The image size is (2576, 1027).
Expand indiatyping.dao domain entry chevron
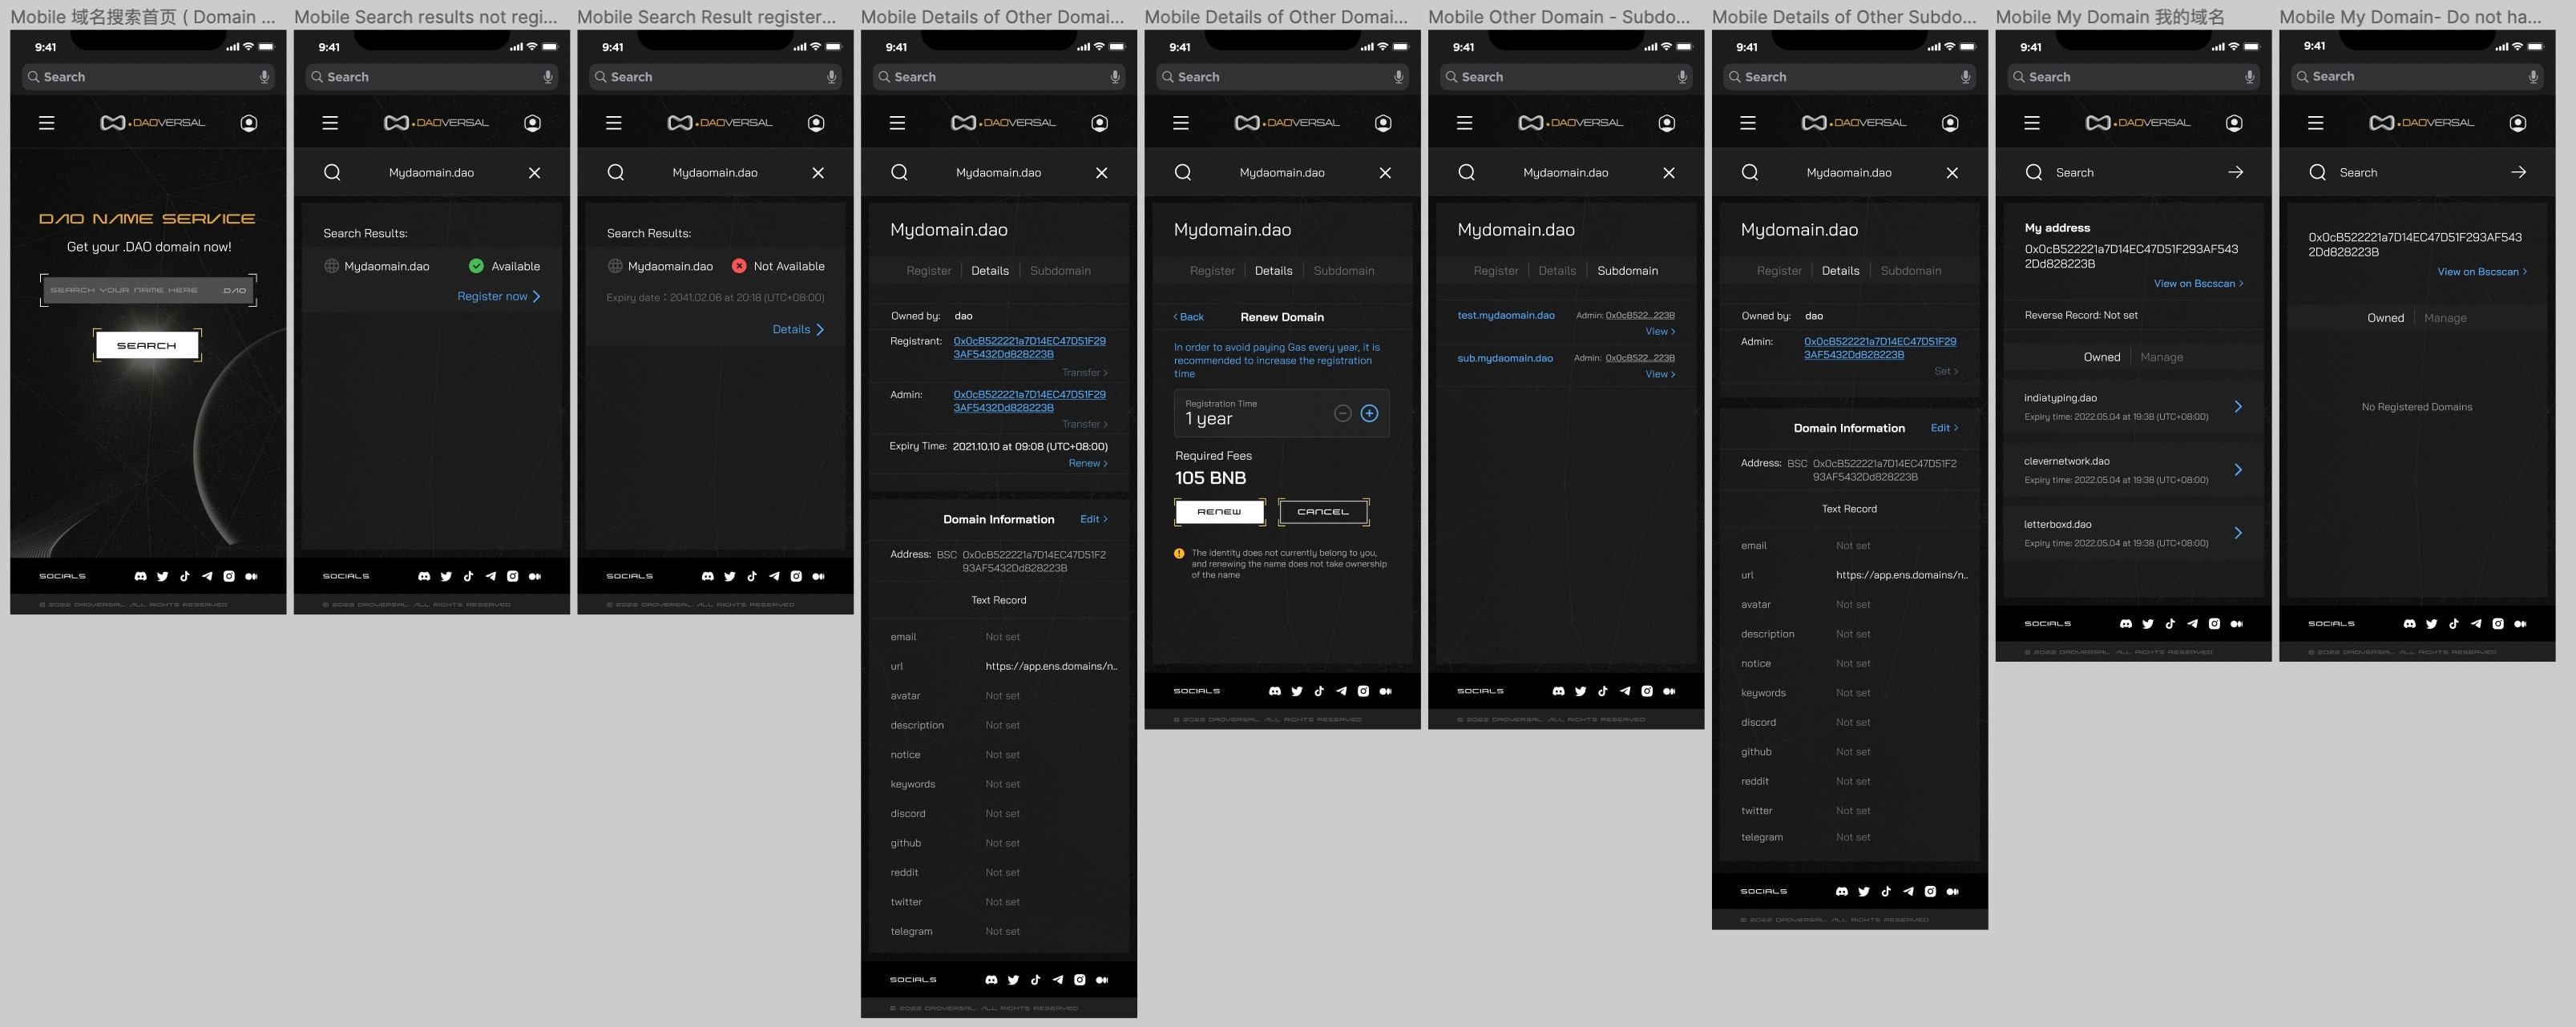[x=2239, y=407]
